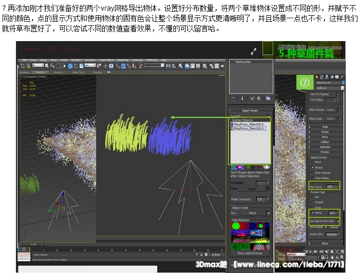Click Zoom Extents All icon

click(x=342, y=252)
